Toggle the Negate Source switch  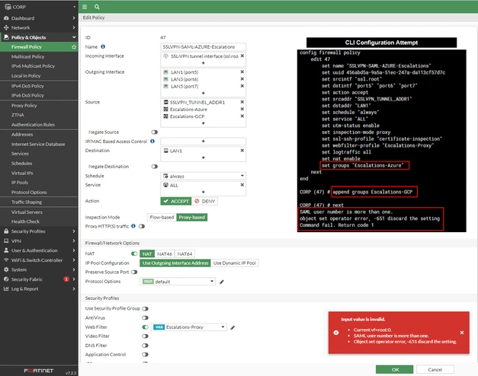[x=155, y=132]
